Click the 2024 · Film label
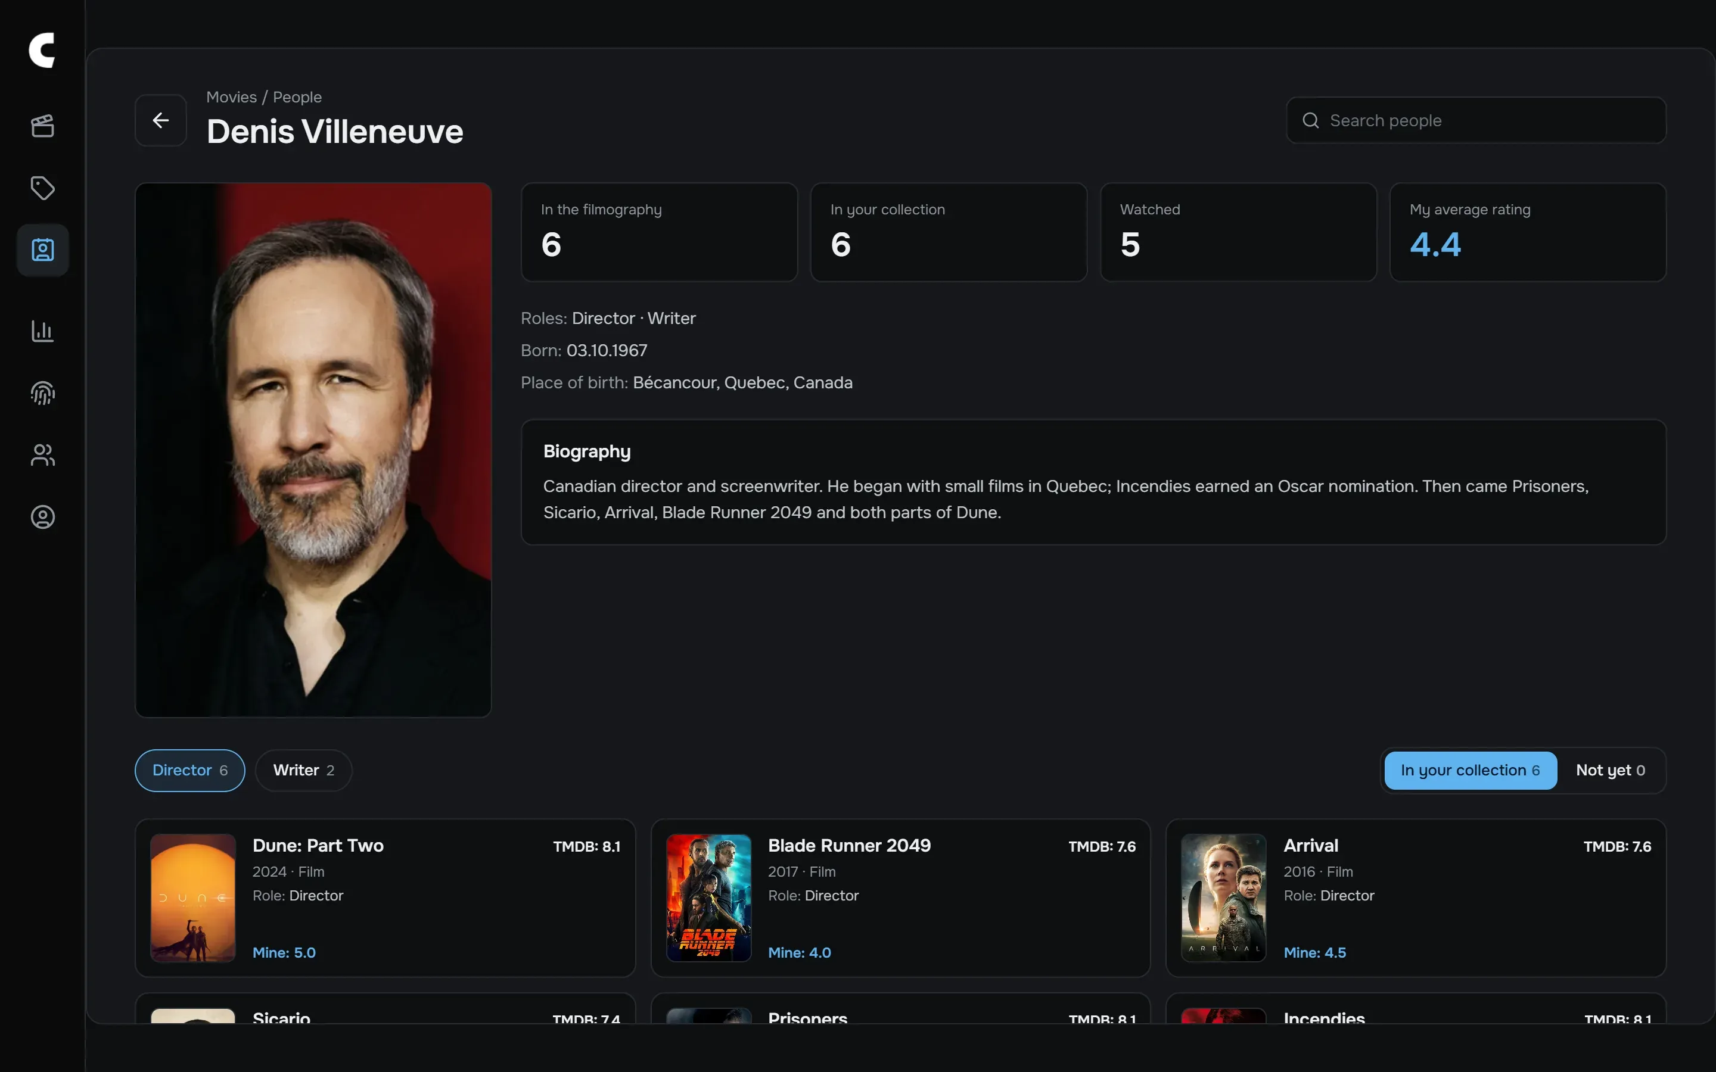The height and width of the screenshot is (1072, 1716). point(288,871)
